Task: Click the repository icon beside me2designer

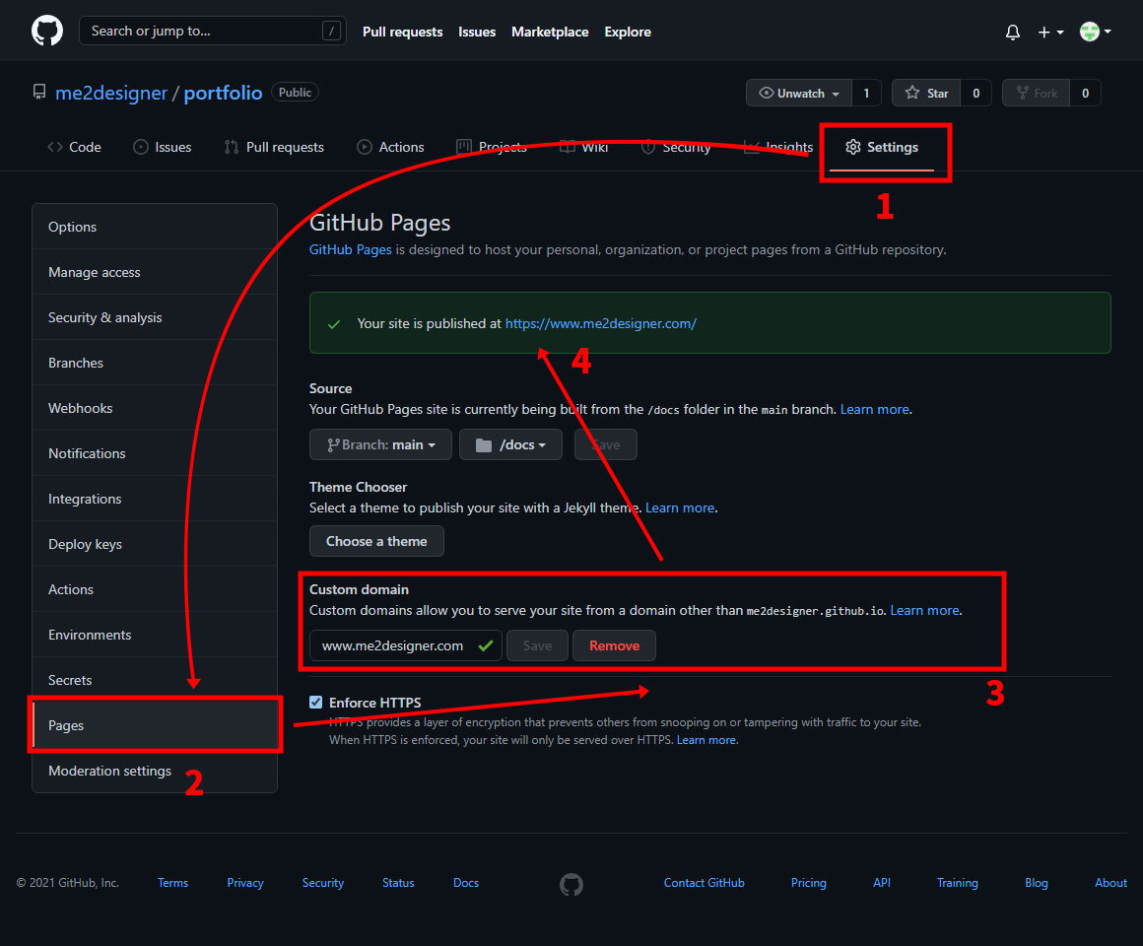Action: tap(39, 93)
